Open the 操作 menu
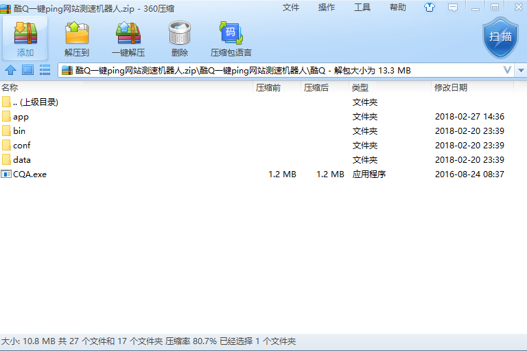Viewport: 527px width, 351px height. pyautogui.click(x=327, y=8)
